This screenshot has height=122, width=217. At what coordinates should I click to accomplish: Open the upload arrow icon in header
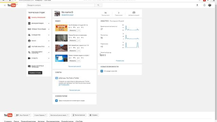197,5
